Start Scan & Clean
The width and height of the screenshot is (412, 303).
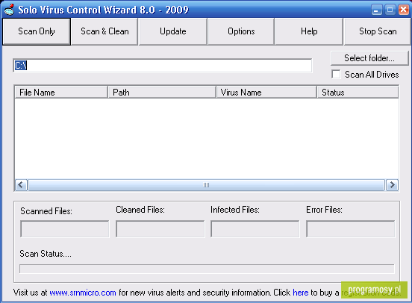pos(104,31)
